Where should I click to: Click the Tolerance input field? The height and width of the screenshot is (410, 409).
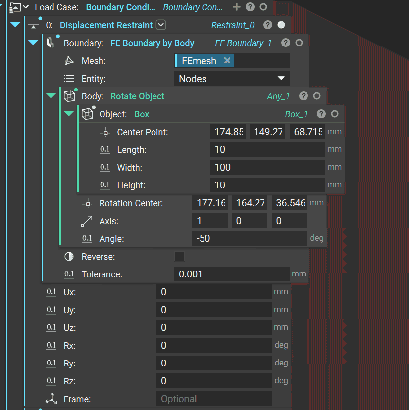(x=231, y=274)
